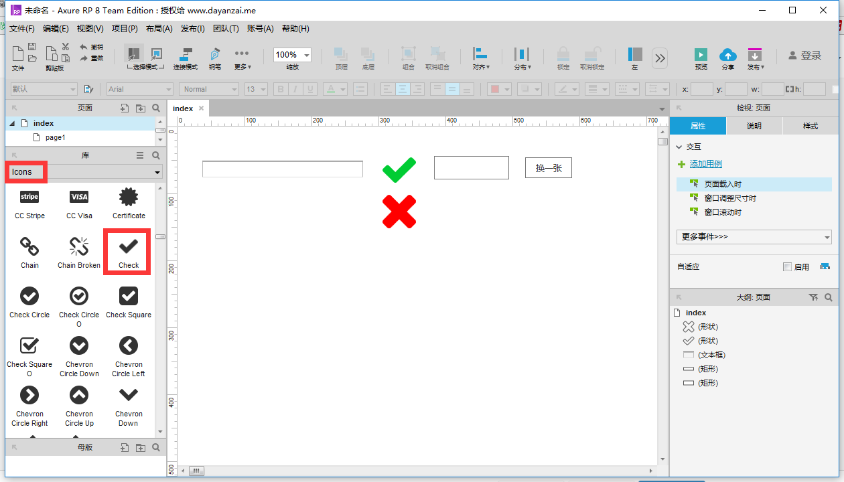844x482 pixels.
Task: Open the font size 13 dropdown
Action: [x=256, y=89]
